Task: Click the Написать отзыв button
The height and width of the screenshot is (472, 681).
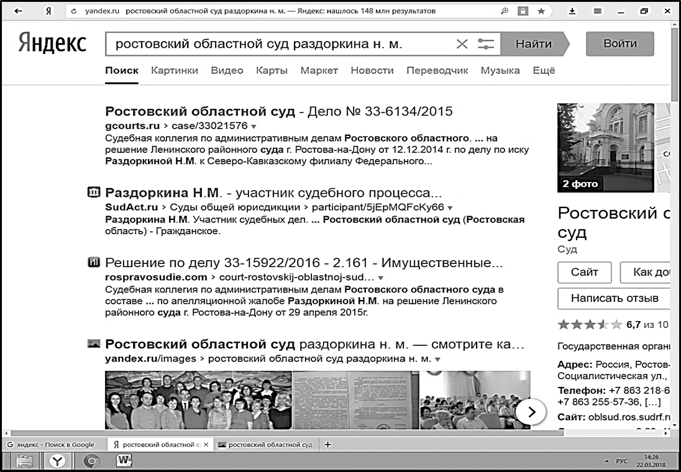Action: coord(614,298)
